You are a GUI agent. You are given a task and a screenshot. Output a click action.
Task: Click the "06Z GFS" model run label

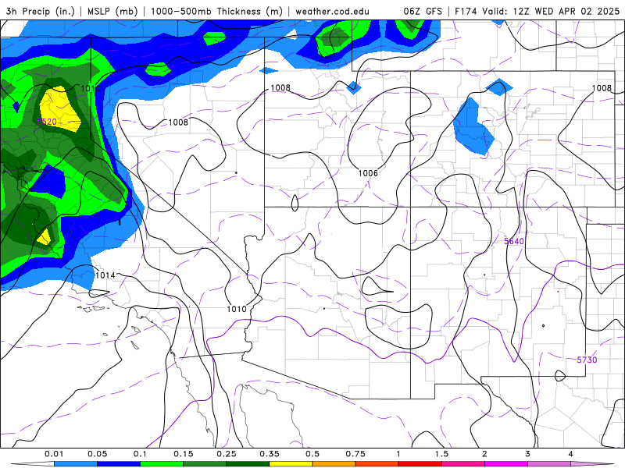pyautogui.click(x=423, y=11)
